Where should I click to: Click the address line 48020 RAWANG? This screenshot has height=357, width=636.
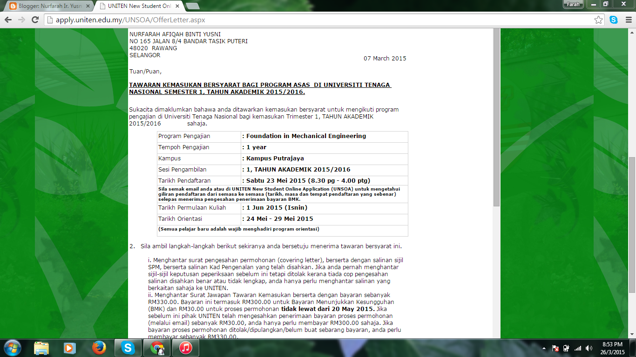click(153, 48)
